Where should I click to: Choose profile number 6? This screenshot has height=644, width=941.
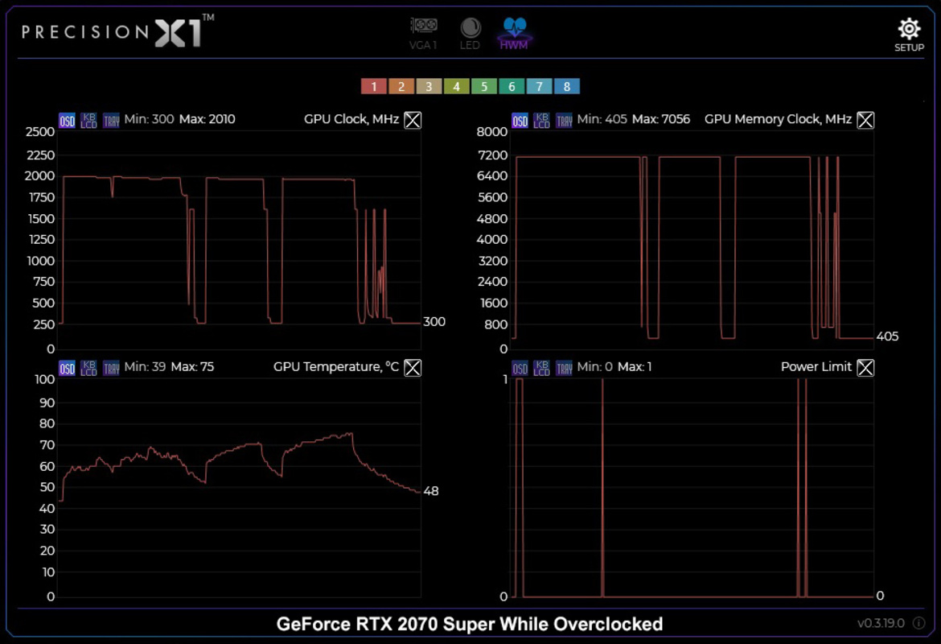point(512,86)
